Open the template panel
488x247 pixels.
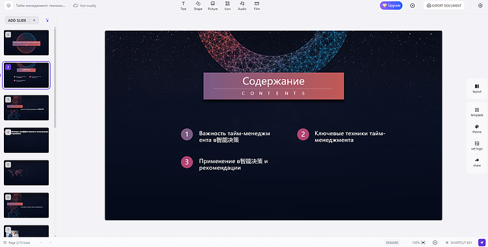477,112
